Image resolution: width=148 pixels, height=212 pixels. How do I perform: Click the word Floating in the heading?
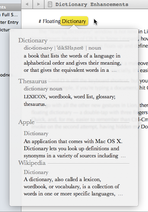click(52, 21)
